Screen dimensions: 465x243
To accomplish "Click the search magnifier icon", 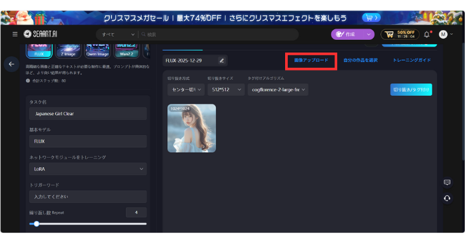I will click(143, 35).
